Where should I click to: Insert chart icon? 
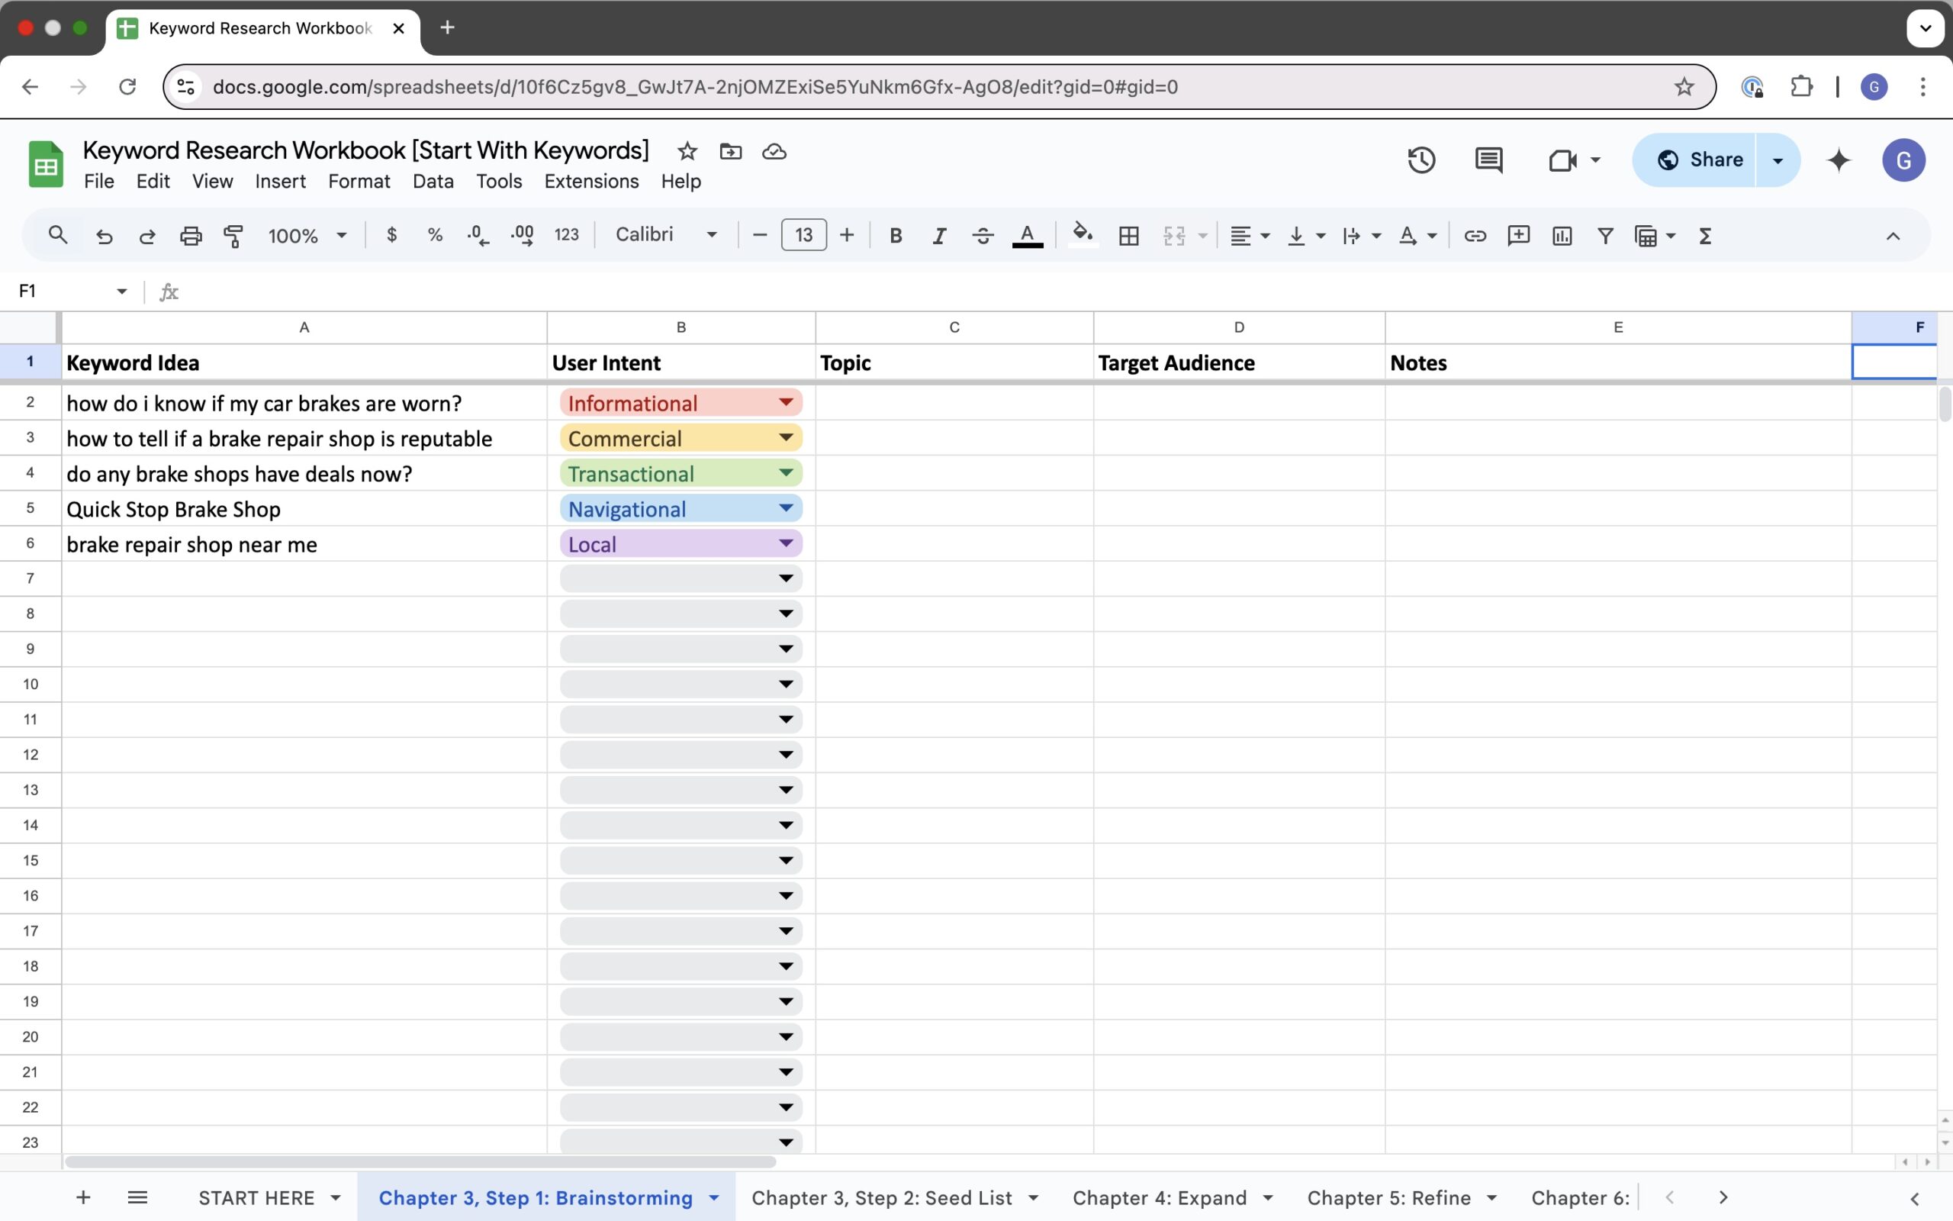[x=1562, y=236]
